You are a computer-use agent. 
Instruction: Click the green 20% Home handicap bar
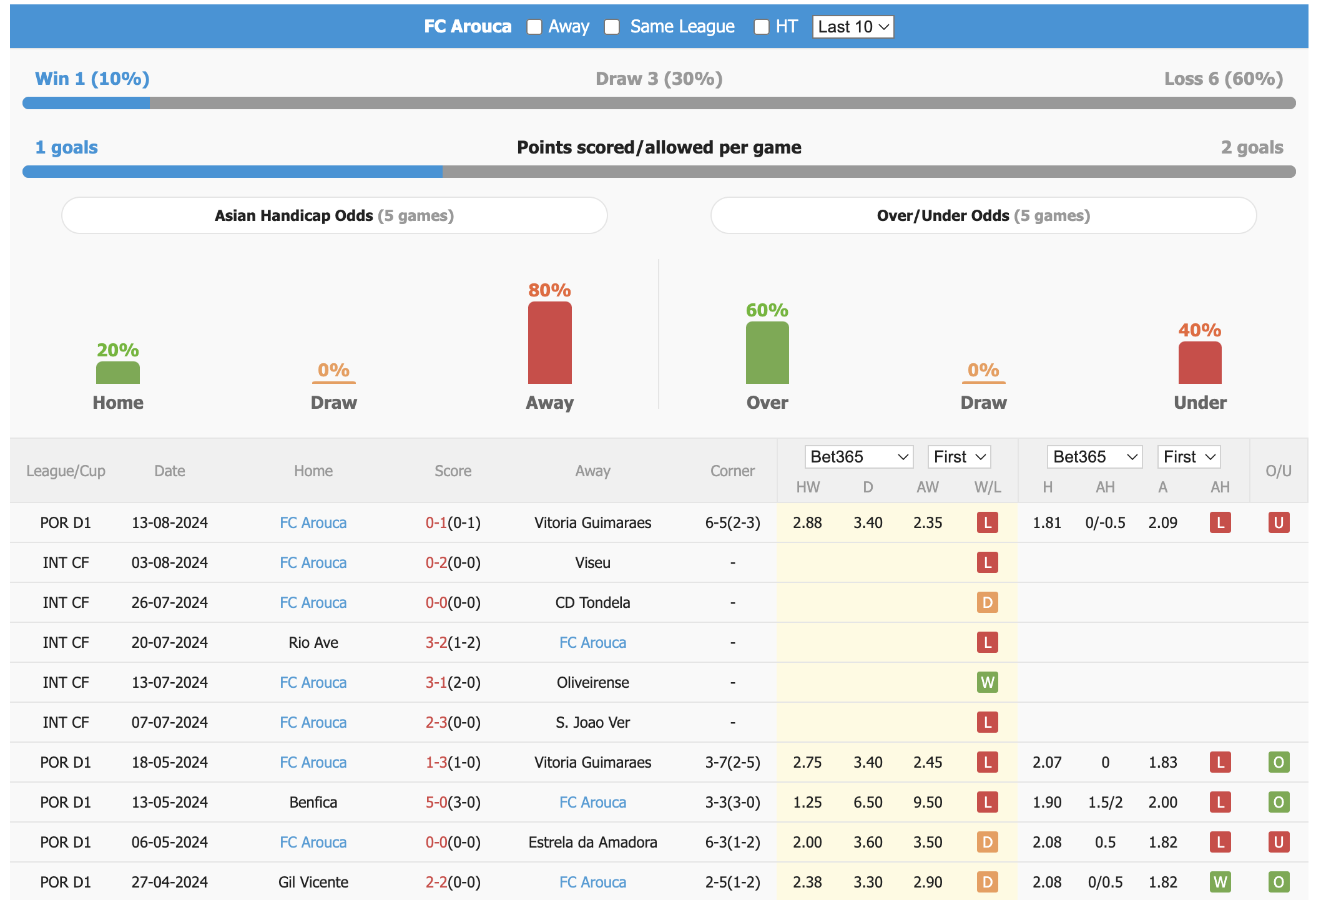[x=118, y=373]
